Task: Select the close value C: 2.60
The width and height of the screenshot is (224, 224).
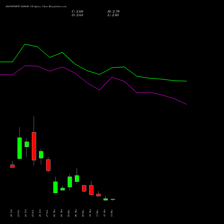Action: pyautogui.click(x=78, y=12)
